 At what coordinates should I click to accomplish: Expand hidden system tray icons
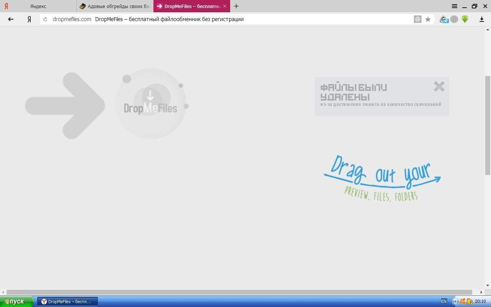tap(455, 301)
